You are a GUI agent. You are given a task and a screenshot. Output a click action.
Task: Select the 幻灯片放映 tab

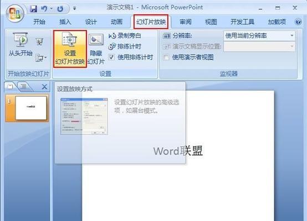[151, 22]
